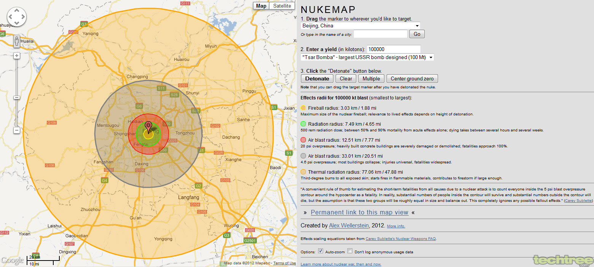This screenshot has width=594, height=267.
Task: Click the Go button
Action: tap(417, 34)
